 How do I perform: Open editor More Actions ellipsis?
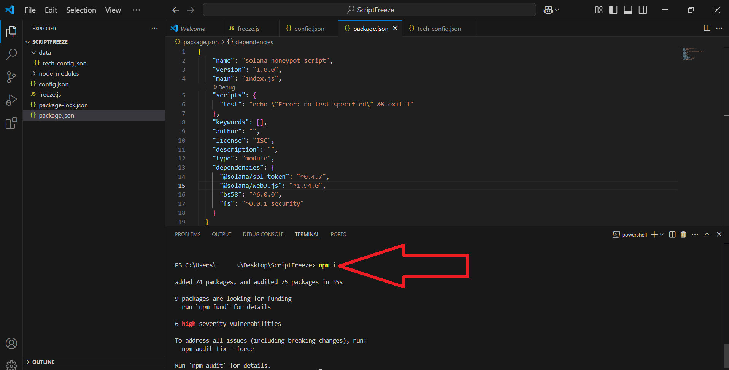[719, 28]
